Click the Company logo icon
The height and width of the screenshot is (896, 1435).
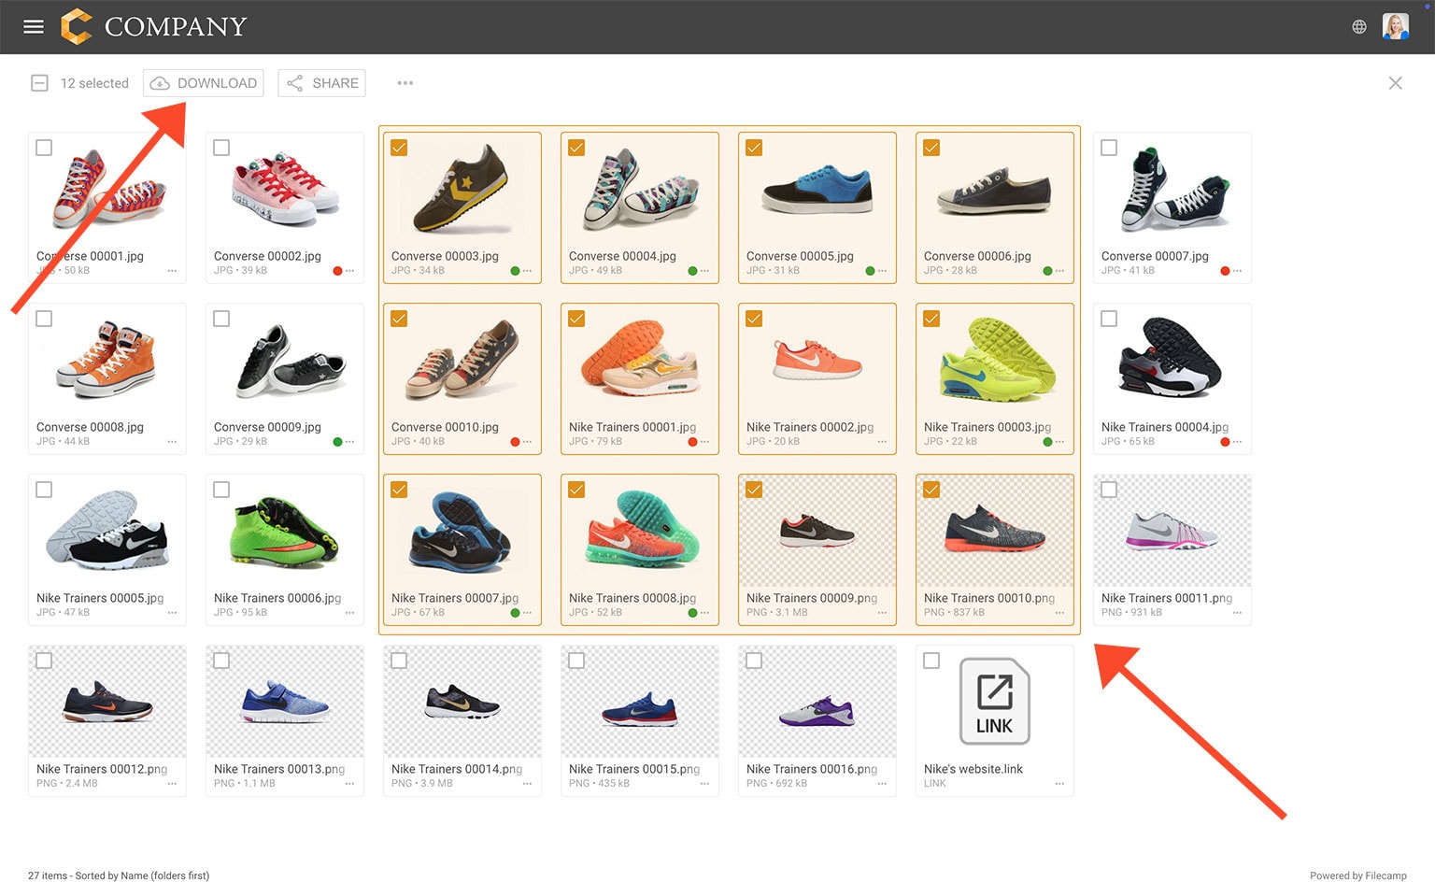[77, 26]
